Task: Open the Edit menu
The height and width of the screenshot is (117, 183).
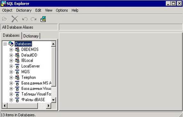Action: coord(38,11)
